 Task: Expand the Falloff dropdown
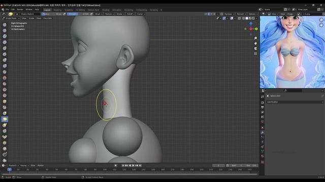click(131, 14)
